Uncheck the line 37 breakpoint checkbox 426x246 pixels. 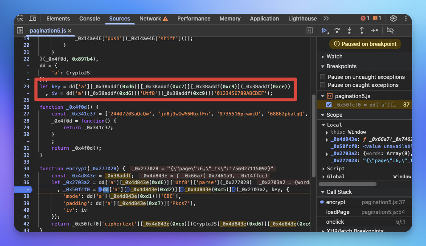329,105
